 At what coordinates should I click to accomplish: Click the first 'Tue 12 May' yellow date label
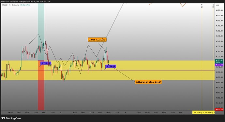coord(198,113)
